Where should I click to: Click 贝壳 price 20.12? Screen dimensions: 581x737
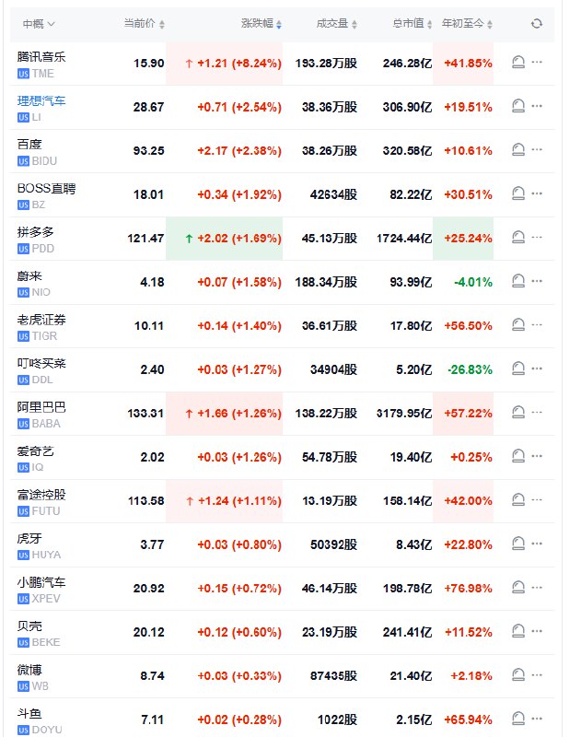click(149, 633)
